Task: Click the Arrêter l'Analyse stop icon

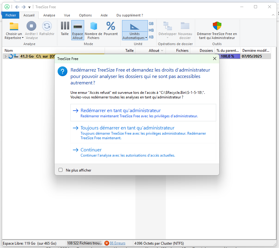Action: [x=31, y=26]
